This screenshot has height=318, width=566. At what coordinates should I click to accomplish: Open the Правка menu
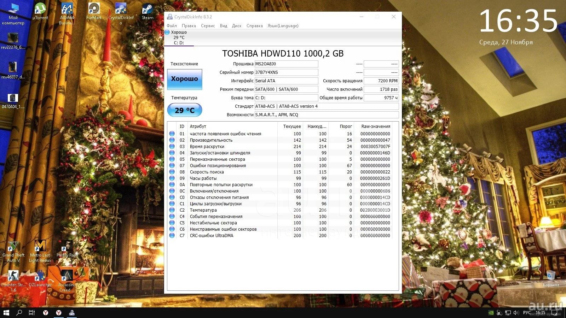[189, 26]
